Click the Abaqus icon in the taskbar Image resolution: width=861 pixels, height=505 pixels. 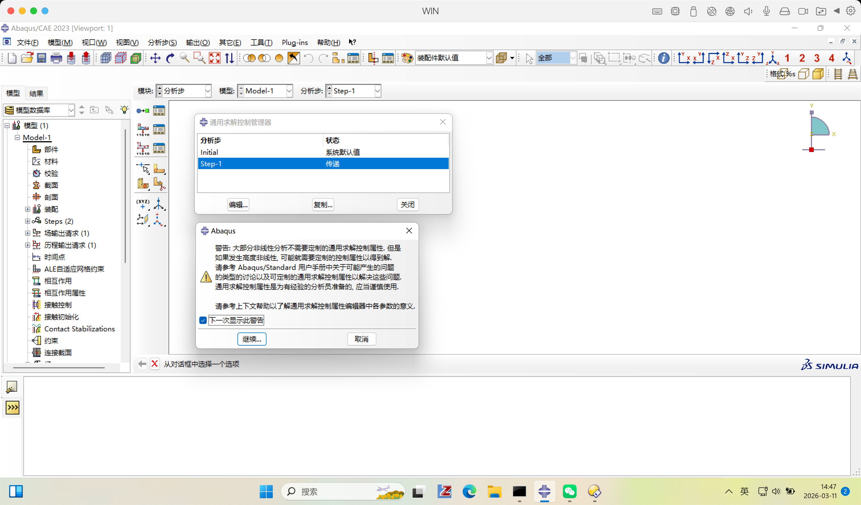tap(544, 492)
